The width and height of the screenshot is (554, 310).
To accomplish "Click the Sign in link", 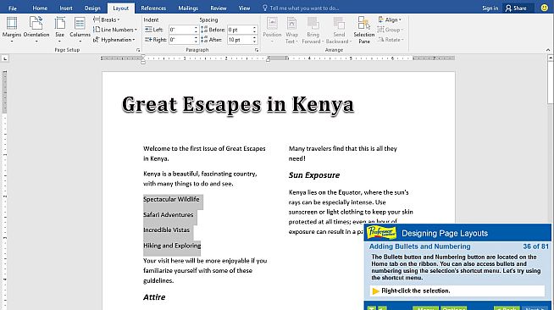I will pos(490,8).
